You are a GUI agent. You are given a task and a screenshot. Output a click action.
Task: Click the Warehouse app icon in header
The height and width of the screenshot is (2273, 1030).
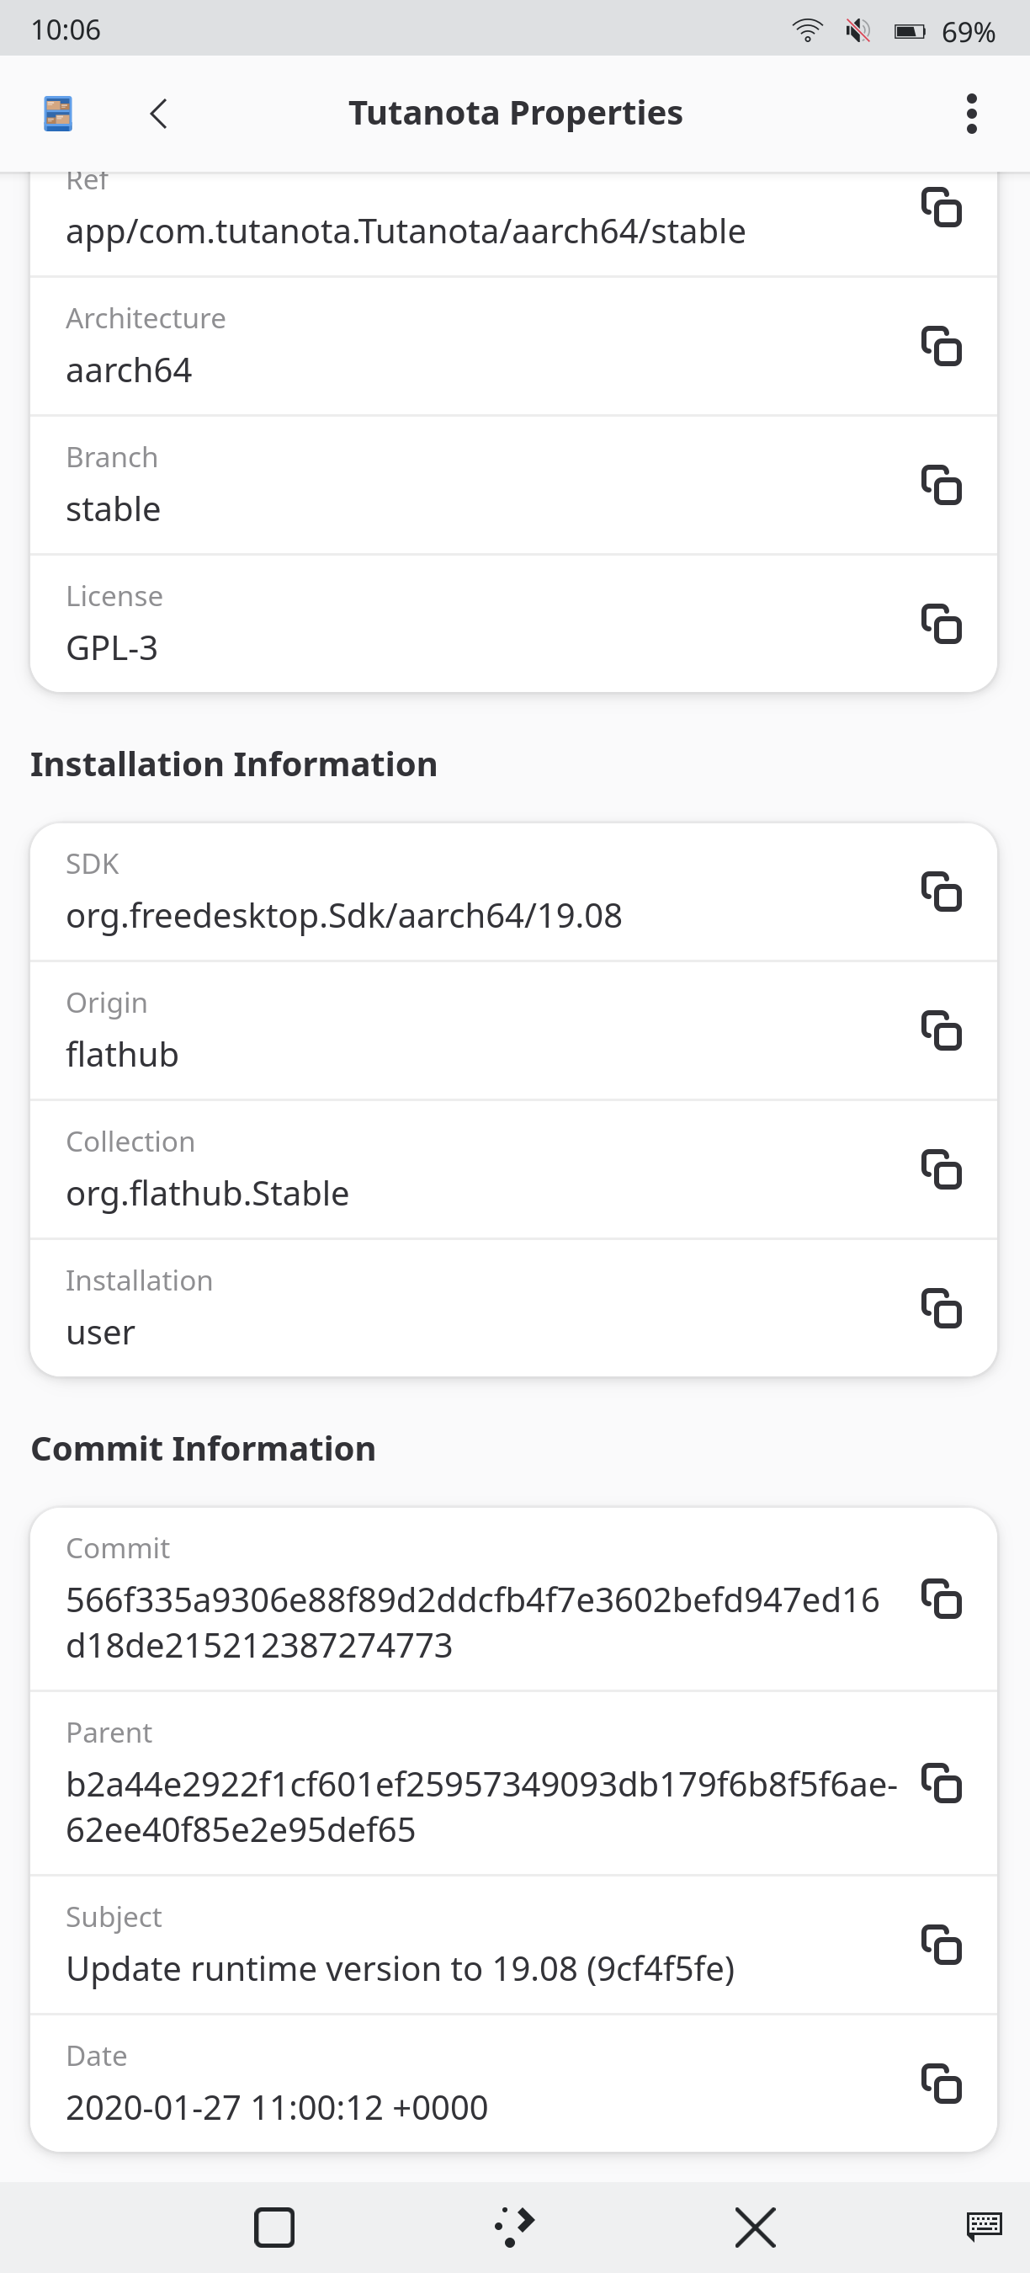tap(58, 114)
